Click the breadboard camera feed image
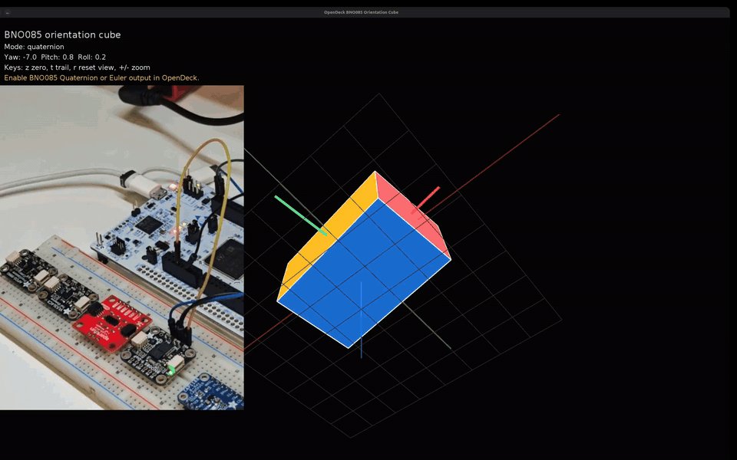Viewport: 737px width, 460px height. tap(122, 248)
